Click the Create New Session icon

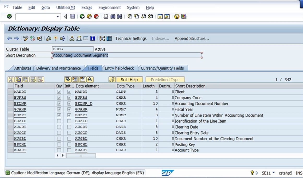click(x=160, y=17)
